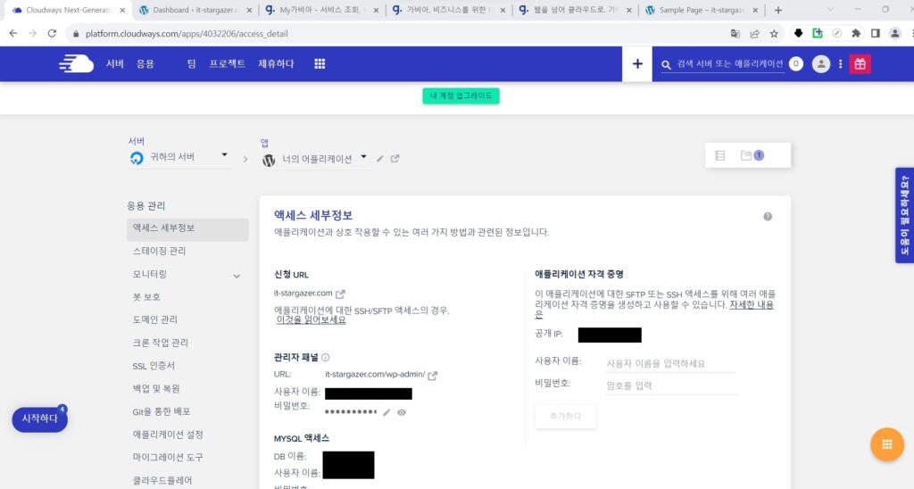Switch to My가비아 browser tab

(321, 11)
